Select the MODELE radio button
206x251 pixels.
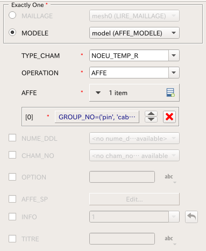pos(12,33)
